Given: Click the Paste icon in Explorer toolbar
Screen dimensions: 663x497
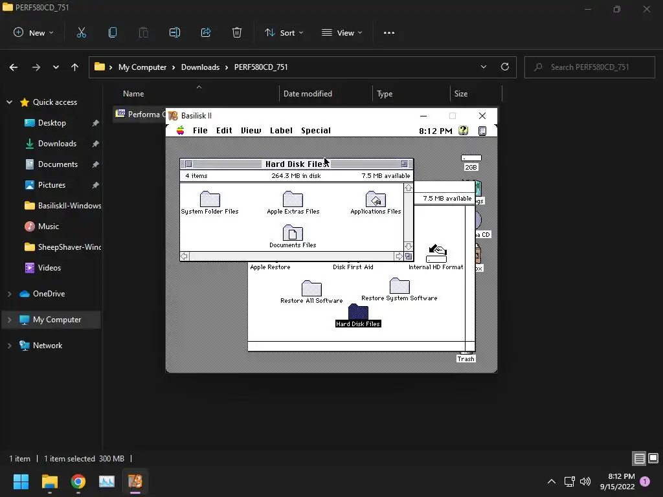Looking at the screenshot, I should [x=144, y=32].
